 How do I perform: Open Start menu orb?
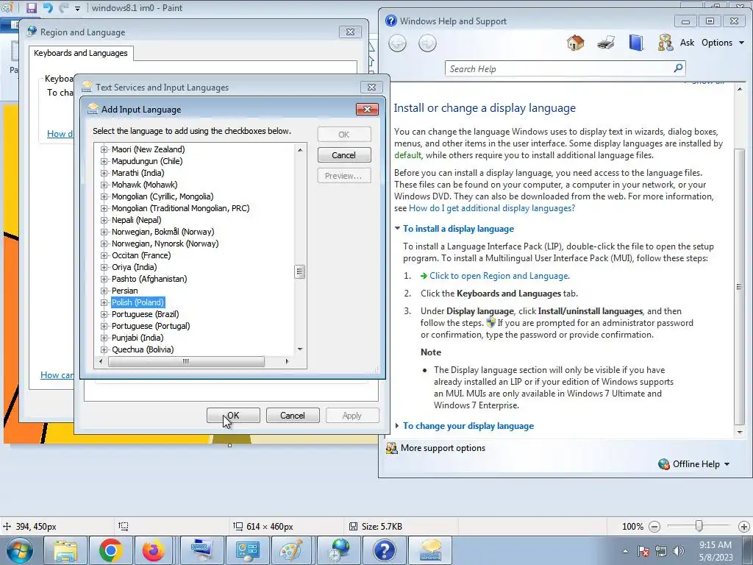click(18, 550)
